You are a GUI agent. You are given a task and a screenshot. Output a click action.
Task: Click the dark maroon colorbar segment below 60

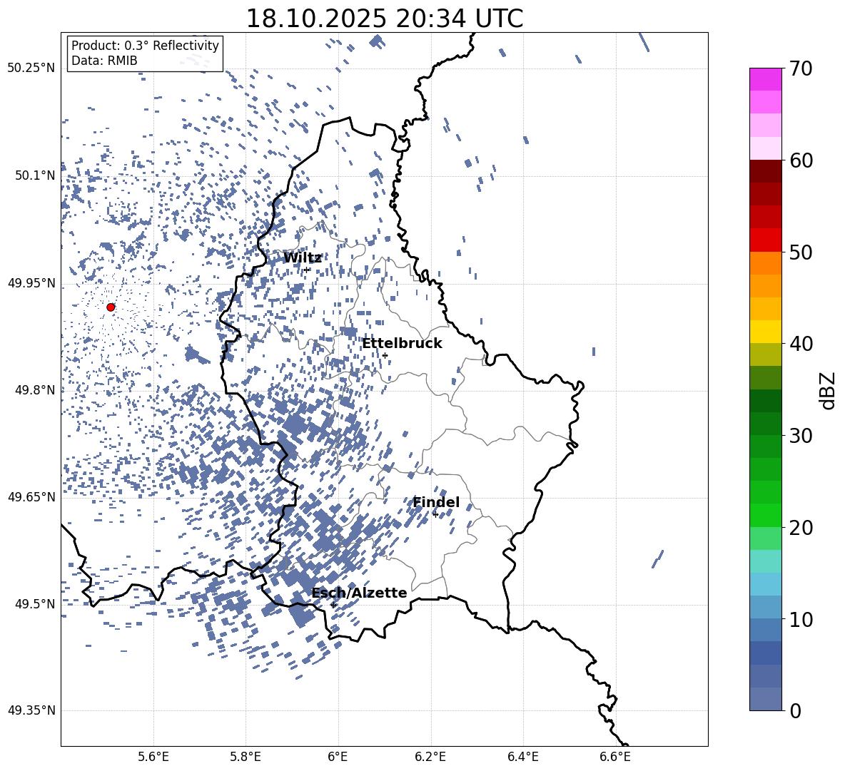pos(766,172)
